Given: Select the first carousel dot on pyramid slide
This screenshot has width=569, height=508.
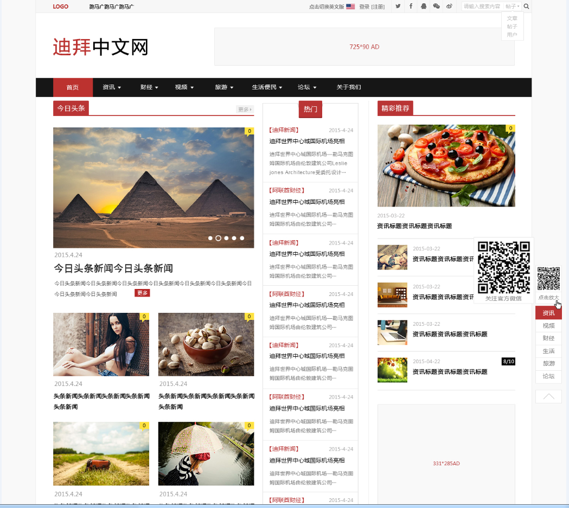Looking at the screenshot, I should tap(210, 238).
